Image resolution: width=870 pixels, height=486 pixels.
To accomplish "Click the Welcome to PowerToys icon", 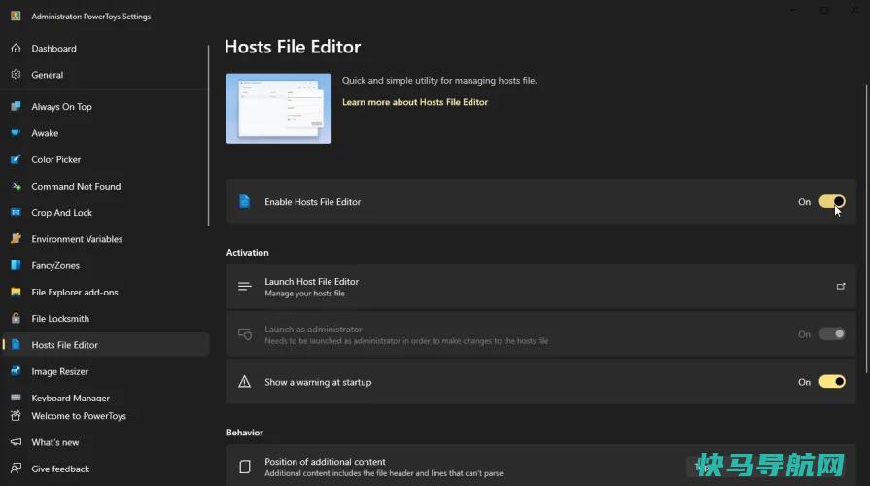I will 16,416.
